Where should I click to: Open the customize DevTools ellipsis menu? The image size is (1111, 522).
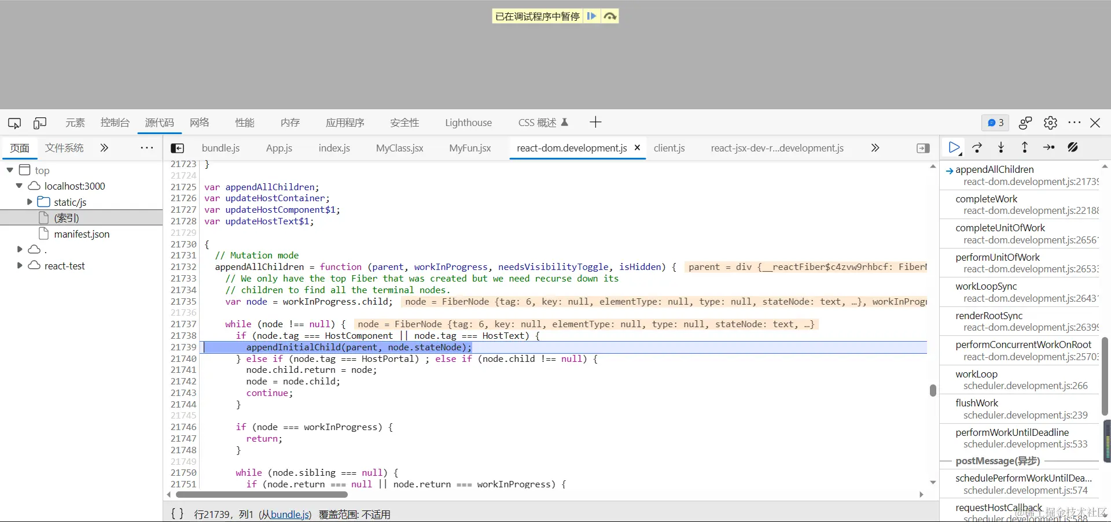[x=1075, y=123]
